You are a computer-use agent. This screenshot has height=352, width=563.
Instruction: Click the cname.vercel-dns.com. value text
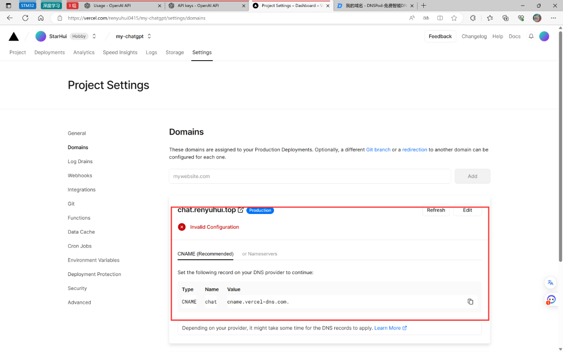coord(258,302)
